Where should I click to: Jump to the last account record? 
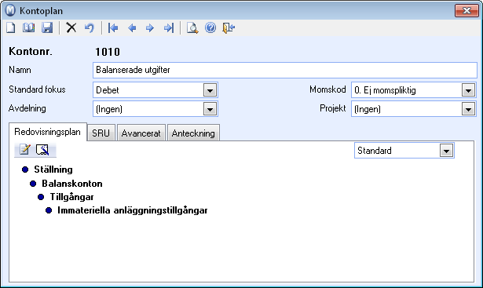point(169,28)
